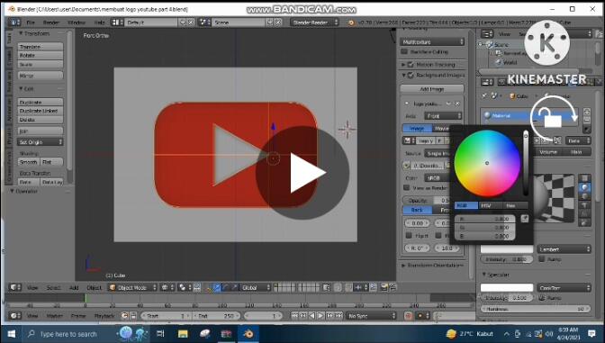This screenshot has width=605, height=343.
Task: Select the scale manipulator icon
Action: click(x=234, y=287)
